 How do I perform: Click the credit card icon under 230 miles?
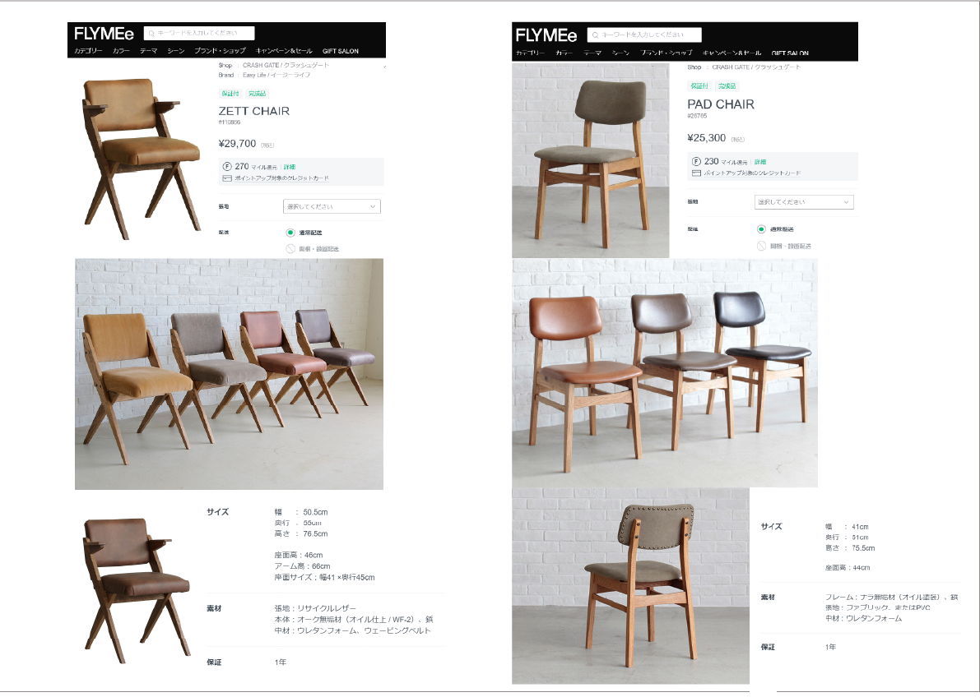(x=696, y=173)
